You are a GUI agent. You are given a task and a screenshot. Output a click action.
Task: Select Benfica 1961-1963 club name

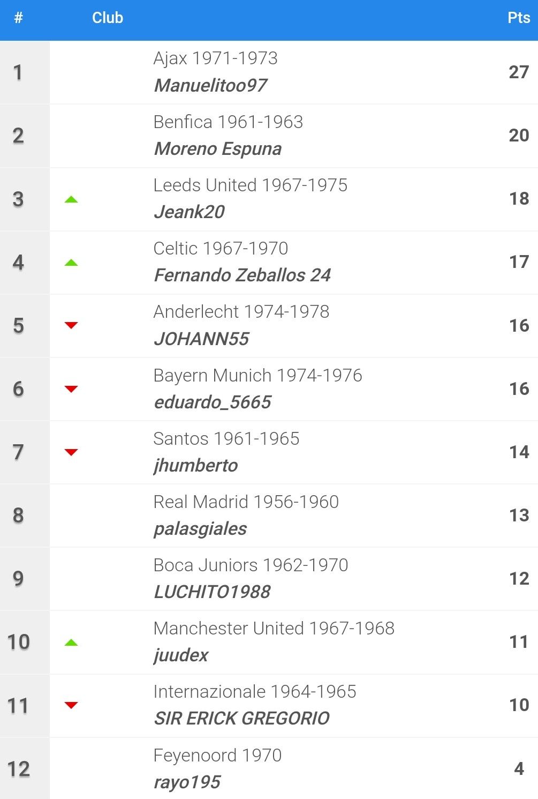tap(228, 122)
